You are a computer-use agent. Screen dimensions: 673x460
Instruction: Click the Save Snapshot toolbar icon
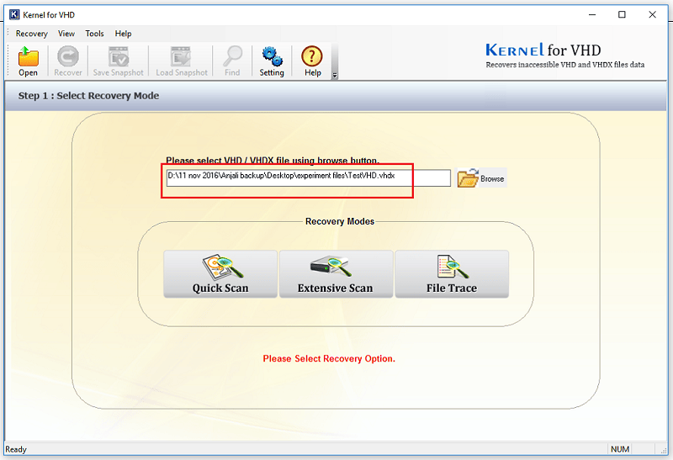(119, 61)
